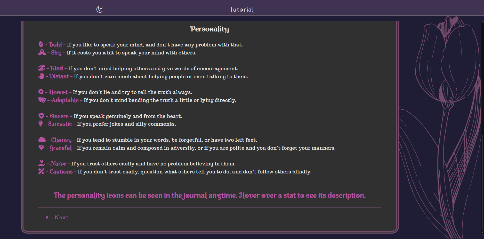The height and width of the screenshot is (239, 484).
Task: Click the Naive hand-holding-heart icon
Action: tap(42, 163)
